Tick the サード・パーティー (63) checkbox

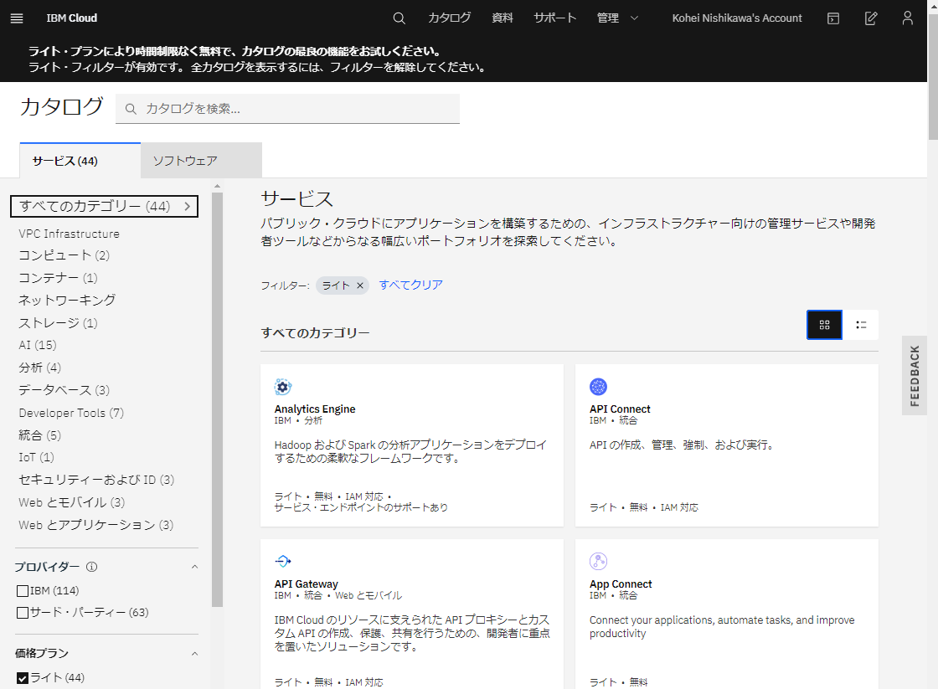coord(23,613)
